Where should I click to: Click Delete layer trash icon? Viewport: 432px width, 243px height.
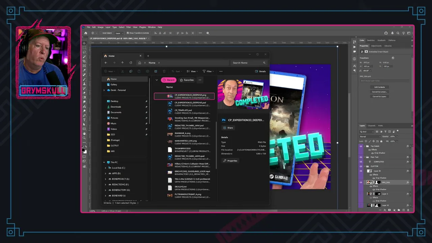pos(408,210)
